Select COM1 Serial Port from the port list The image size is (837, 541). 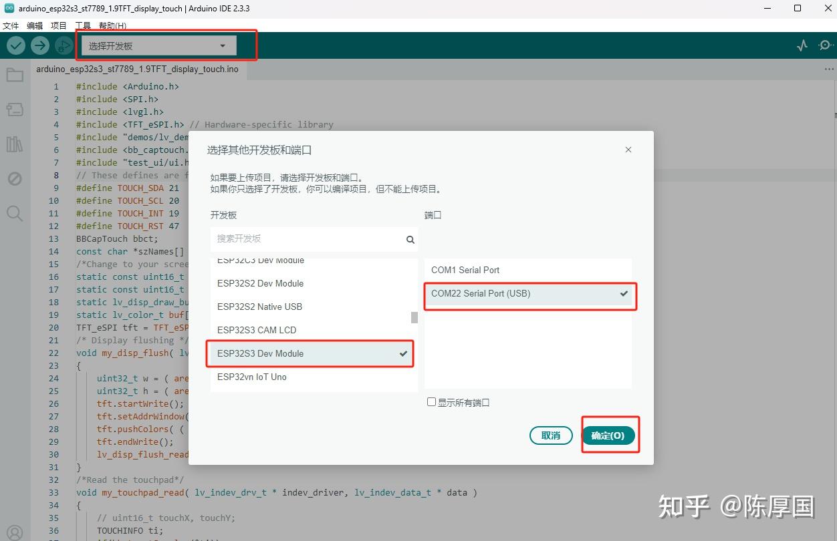(x=465, y=270)
